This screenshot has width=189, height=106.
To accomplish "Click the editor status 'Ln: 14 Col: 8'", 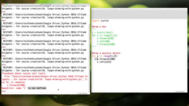I will 180,92.
